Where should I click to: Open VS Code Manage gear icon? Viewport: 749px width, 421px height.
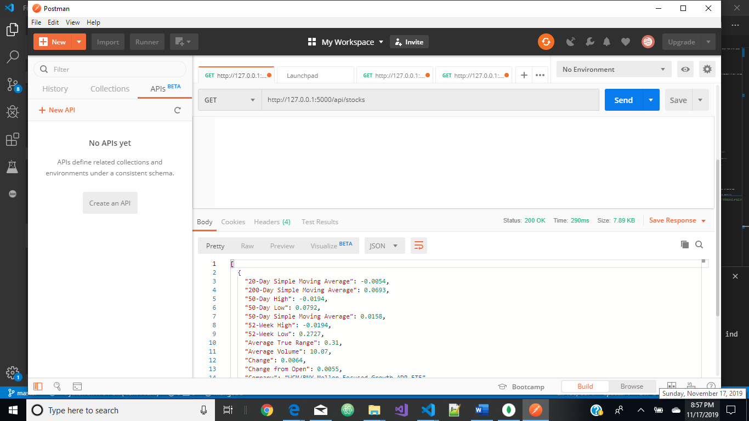click(x=12, y=373)
